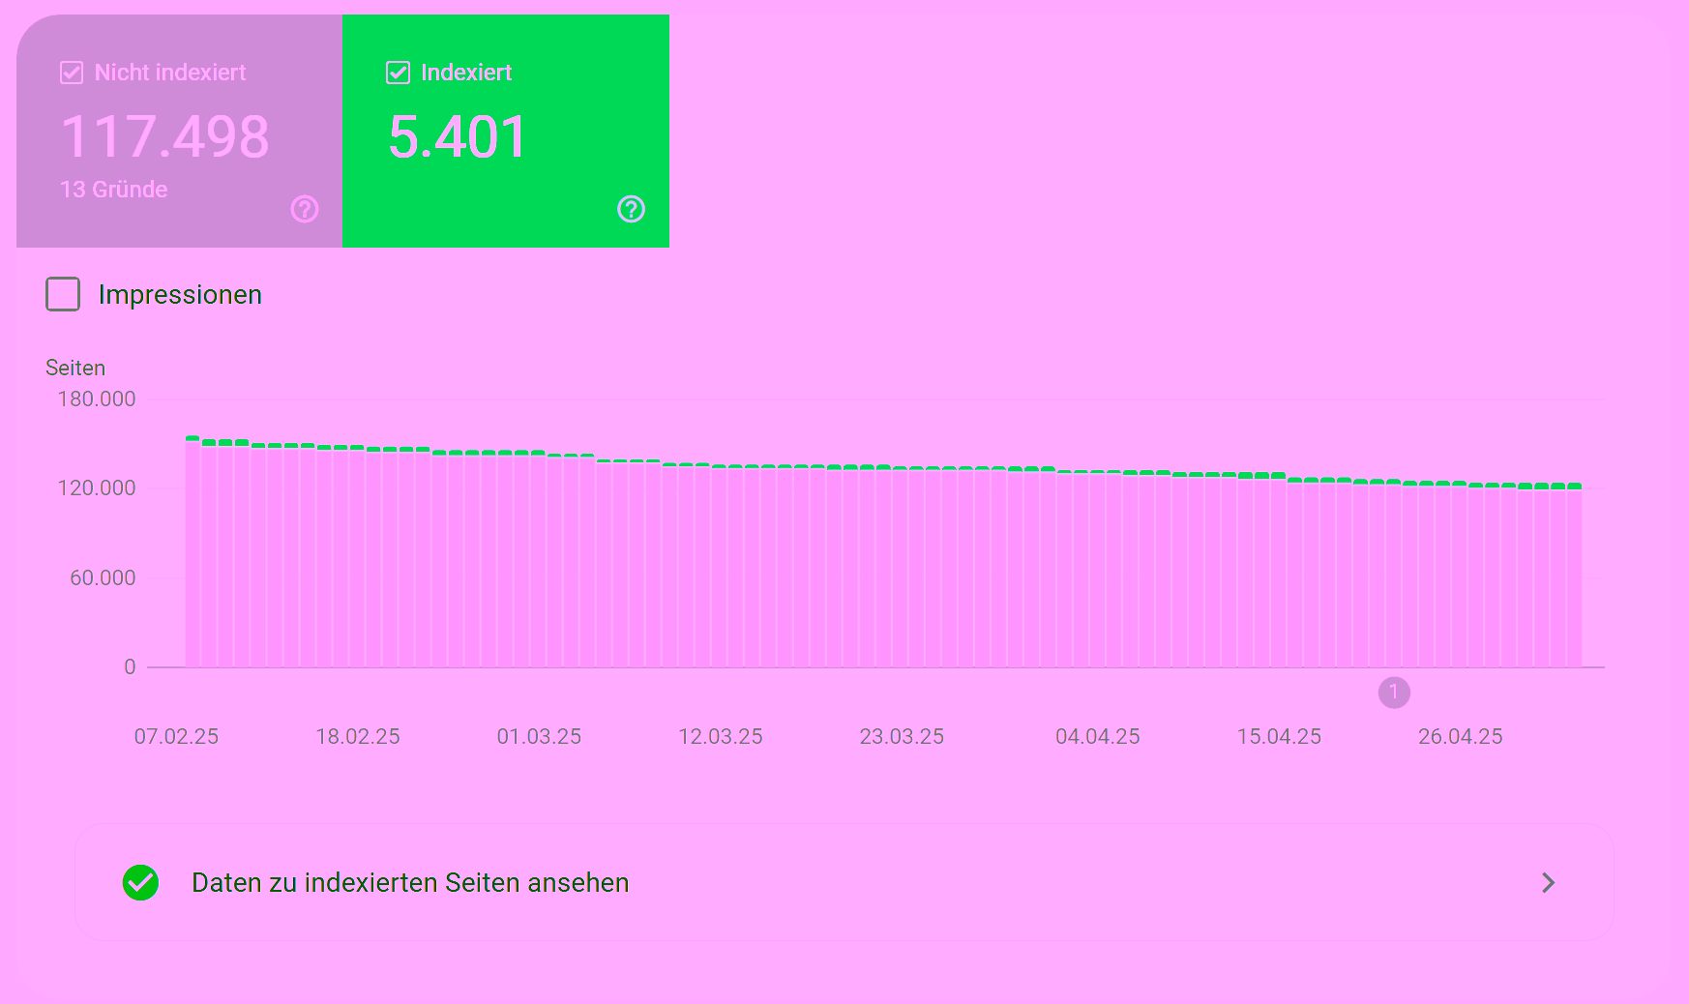Click the "04.04.25" date label
1689x1004 pixels.
pos(1097,736)
